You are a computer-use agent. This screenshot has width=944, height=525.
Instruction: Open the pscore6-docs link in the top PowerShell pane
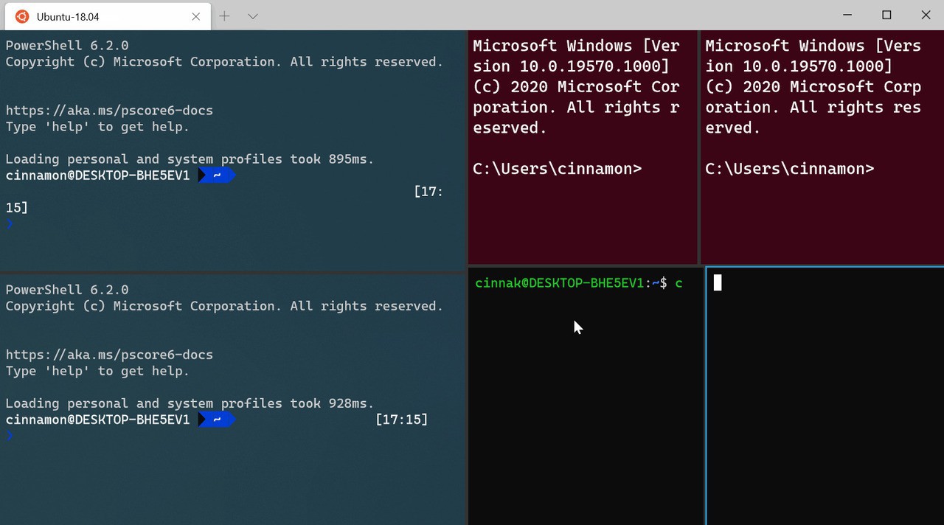tap(109, 111)
